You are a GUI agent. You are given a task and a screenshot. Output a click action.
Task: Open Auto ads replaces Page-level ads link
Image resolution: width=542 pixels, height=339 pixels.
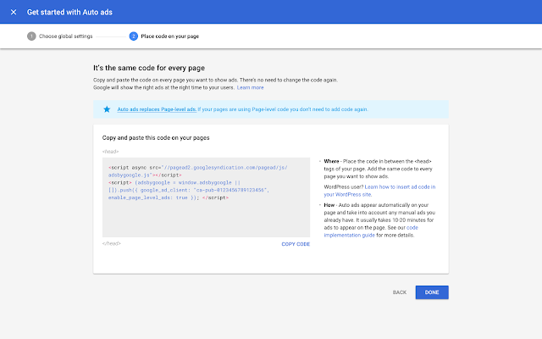[157, 109]
